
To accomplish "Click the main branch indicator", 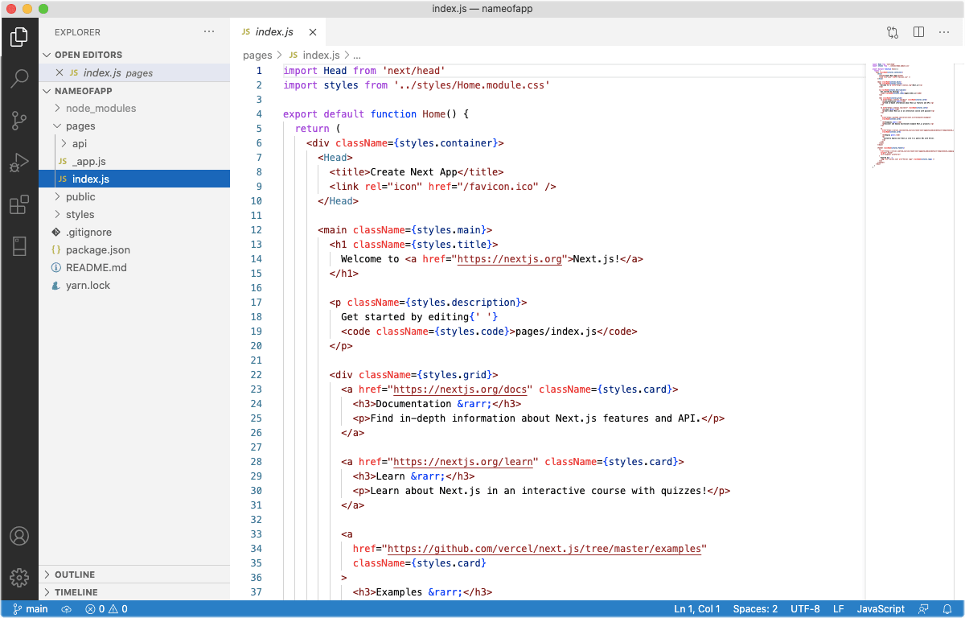I will pos(31,609).
